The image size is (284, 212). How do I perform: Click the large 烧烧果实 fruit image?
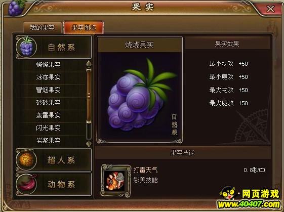[139, 97]
